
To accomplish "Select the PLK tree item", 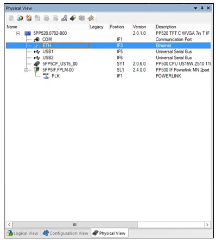I will coord(55,76).
